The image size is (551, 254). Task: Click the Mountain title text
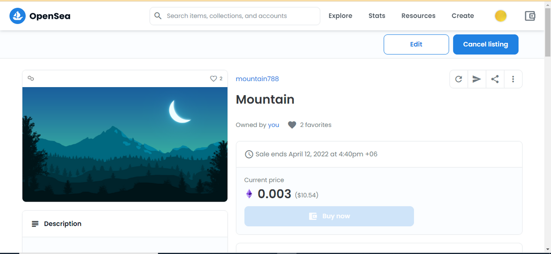265,100
